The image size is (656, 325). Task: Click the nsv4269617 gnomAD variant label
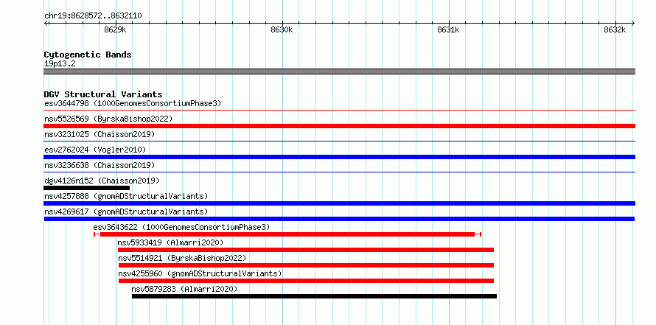point(126,212)
